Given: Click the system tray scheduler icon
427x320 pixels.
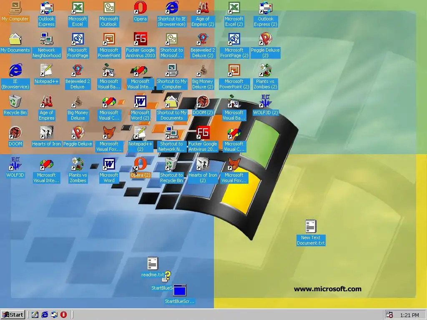Looking at the screenshot, I should click(389, 315).
